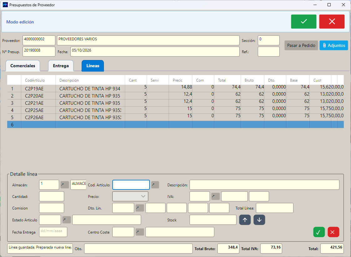Select row with article C2P20AE

[175, 96]
